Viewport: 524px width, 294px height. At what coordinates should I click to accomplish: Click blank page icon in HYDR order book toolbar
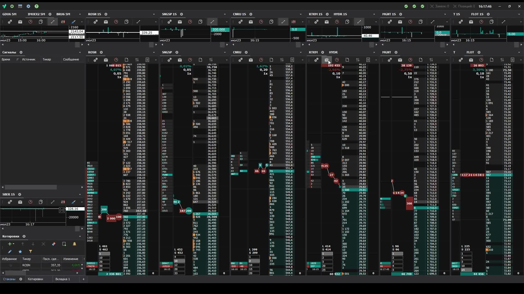click(x=347, y=60)
